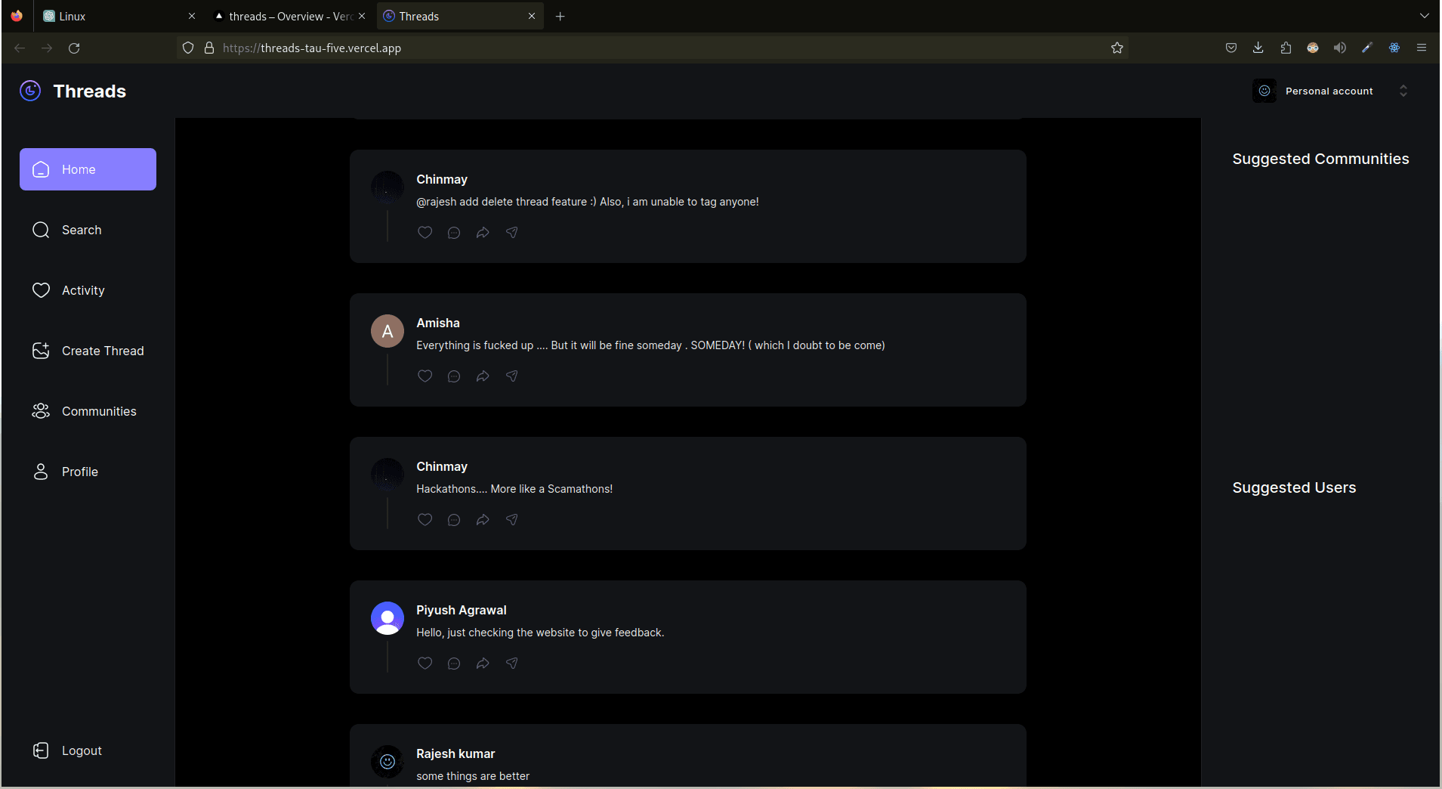Click Amisha's avatar thumbnail
The width and height of the screenshot is (1442, 789).
point(388,331)
